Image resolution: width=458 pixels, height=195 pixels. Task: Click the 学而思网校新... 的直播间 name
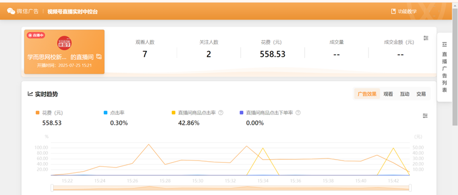[60, 57]
